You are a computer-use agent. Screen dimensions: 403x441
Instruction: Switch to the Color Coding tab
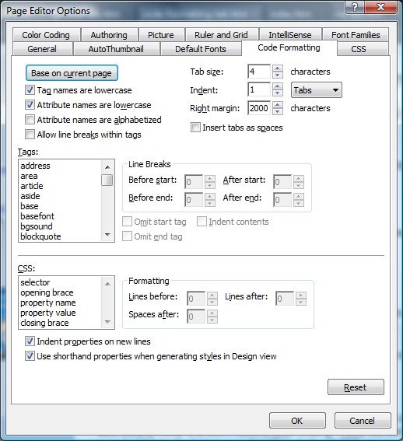click(46, 35)
